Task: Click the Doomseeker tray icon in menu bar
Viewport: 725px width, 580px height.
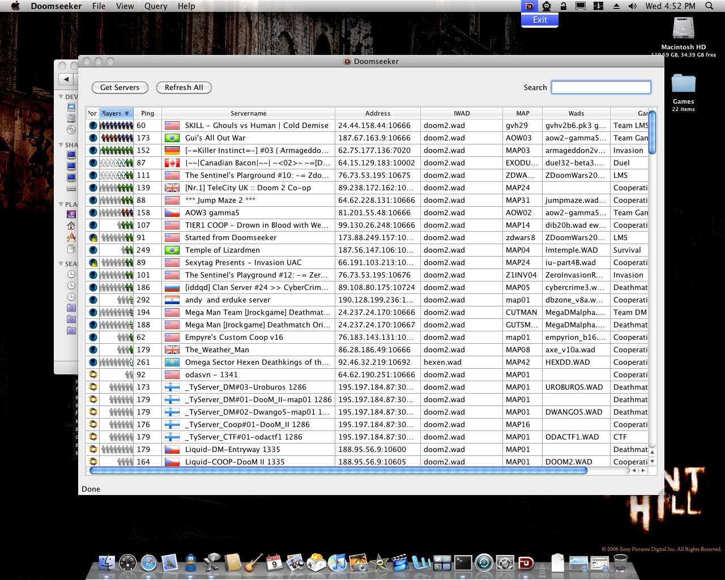Action: tap(529, 6)
